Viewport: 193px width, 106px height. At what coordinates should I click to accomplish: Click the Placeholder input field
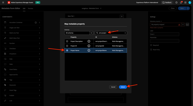[165, 41]
